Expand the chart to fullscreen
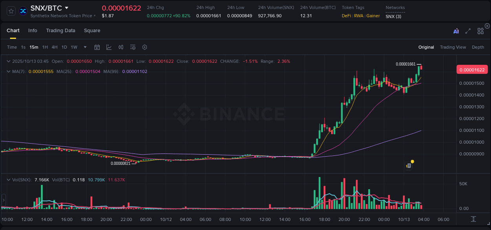This screenshot has height=230, width=491. click(x=468, y=31)
